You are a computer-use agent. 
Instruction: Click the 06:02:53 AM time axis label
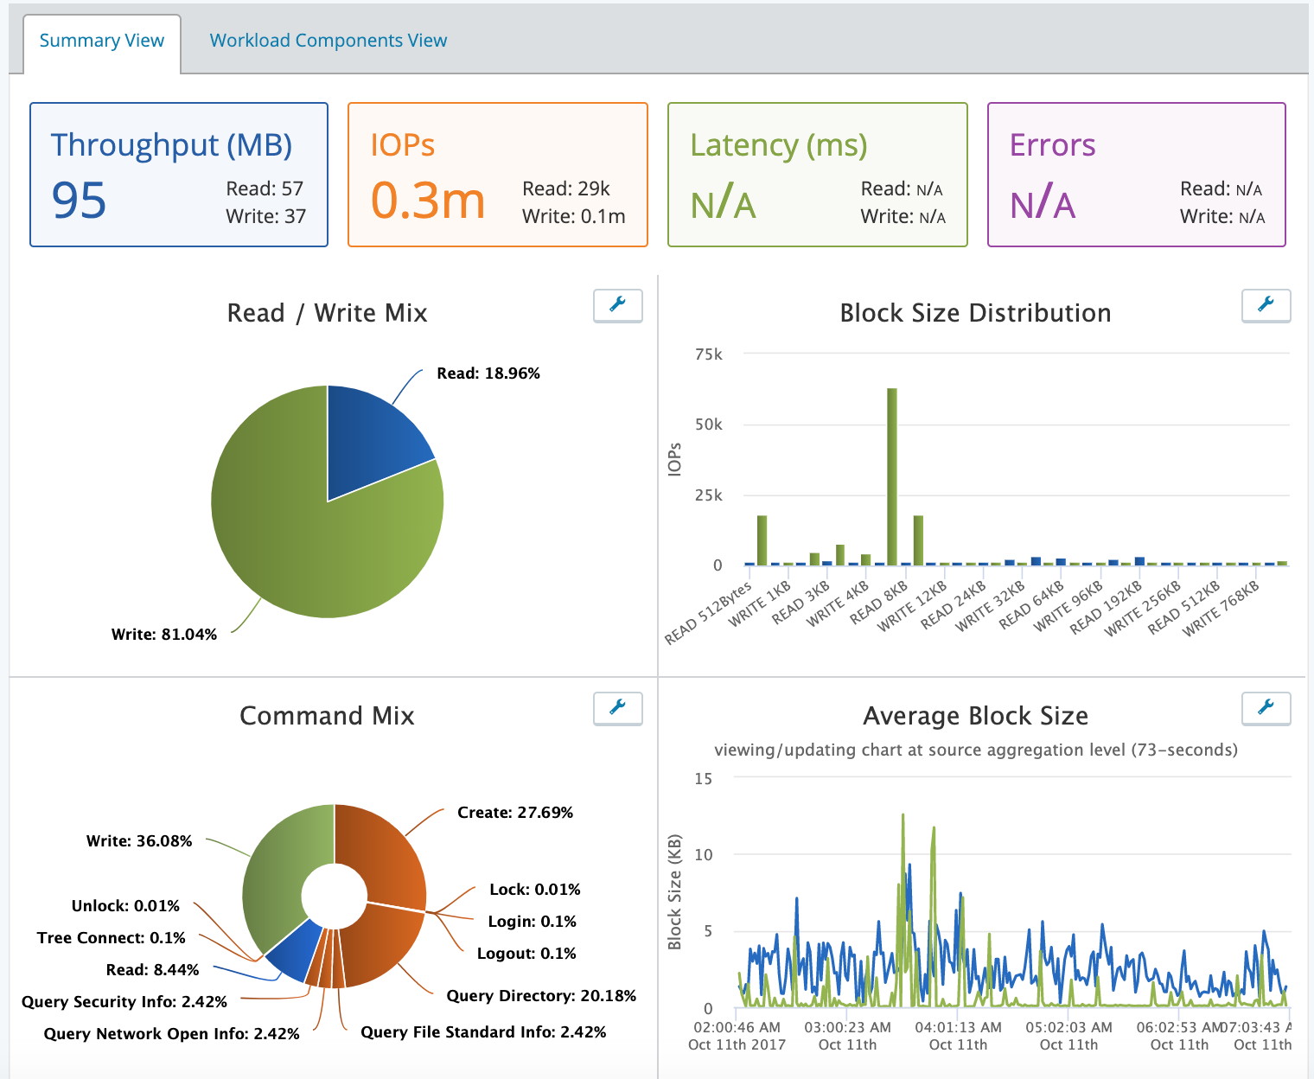coord(1177,1028)
